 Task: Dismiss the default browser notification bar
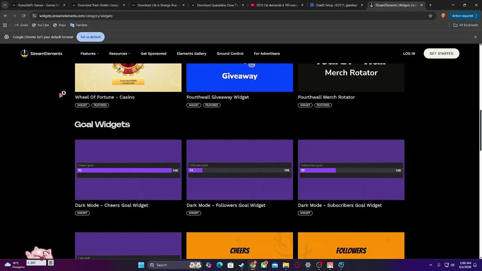click(475, 37)
